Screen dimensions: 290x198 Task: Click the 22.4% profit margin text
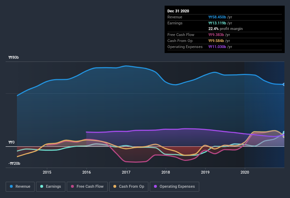[x=225, y=29]
